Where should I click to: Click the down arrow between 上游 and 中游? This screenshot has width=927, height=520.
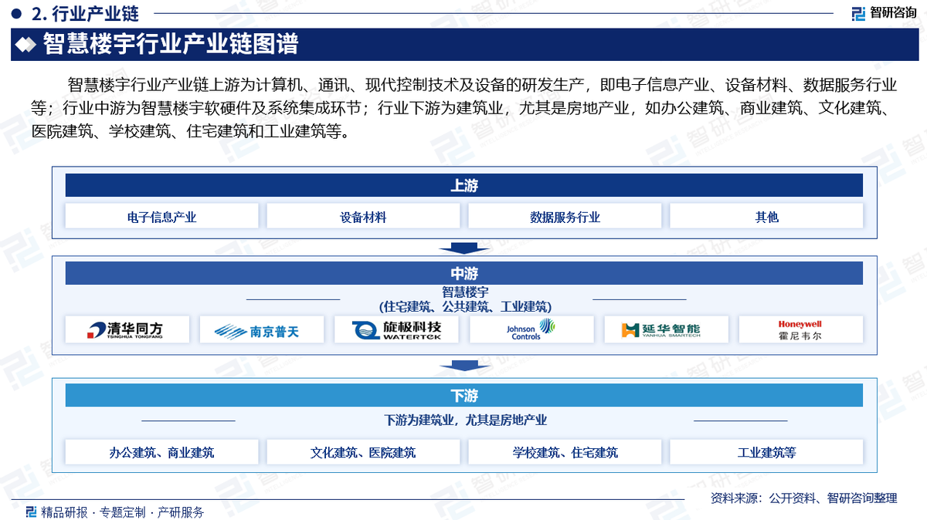pyautogui.click(x=463, y=248)
